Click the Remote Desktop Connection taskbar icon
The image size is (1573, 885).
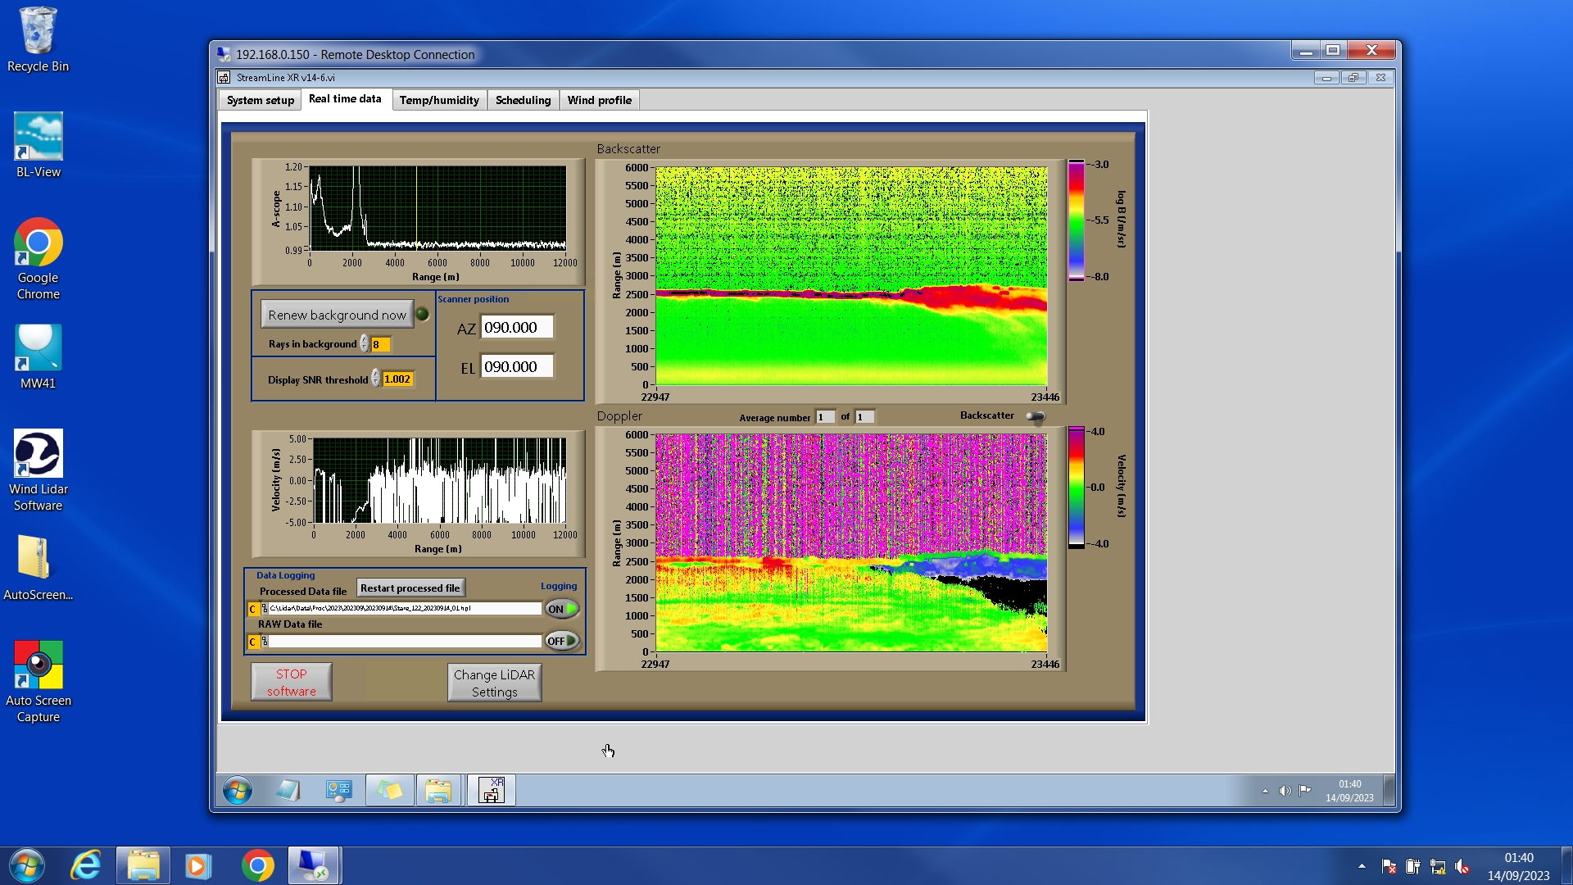click(313, 865)
